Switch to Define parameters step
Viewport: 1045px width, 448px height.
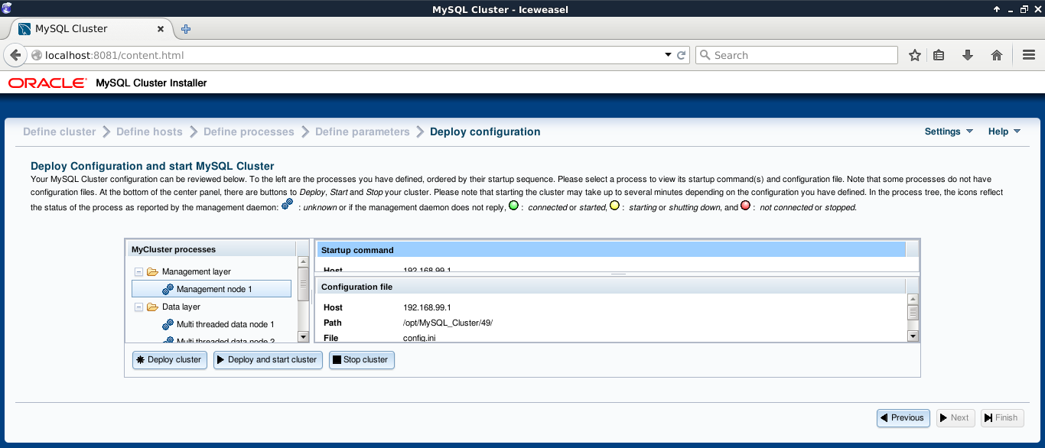pyautogui.click(x=363, y=131)
